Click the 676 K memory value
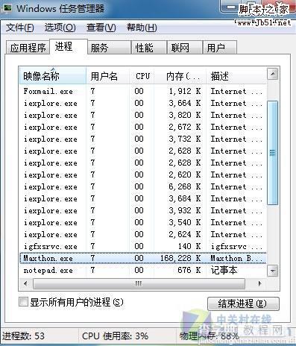 point(189,270)
